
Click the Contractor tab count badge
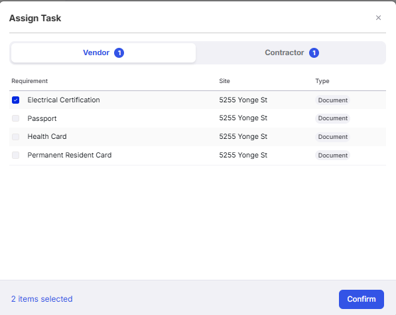click(314, 53)
